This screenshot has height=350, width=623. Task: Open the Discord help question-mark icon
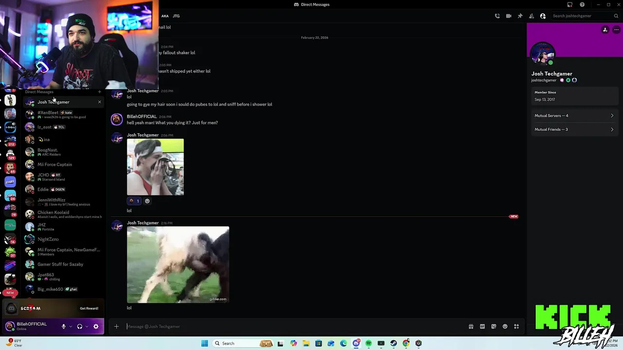click(582, 5)
